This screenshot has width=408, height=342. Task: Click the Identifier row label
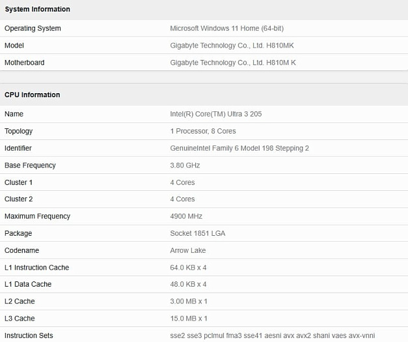click(18, 149)
